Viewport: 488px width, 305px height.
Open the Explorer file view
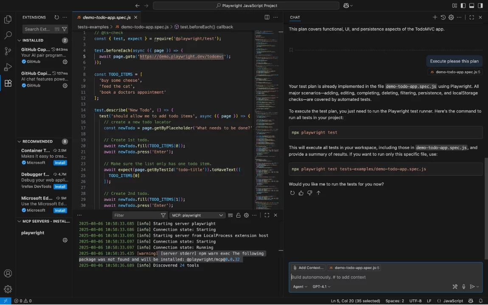click(8, 19)
